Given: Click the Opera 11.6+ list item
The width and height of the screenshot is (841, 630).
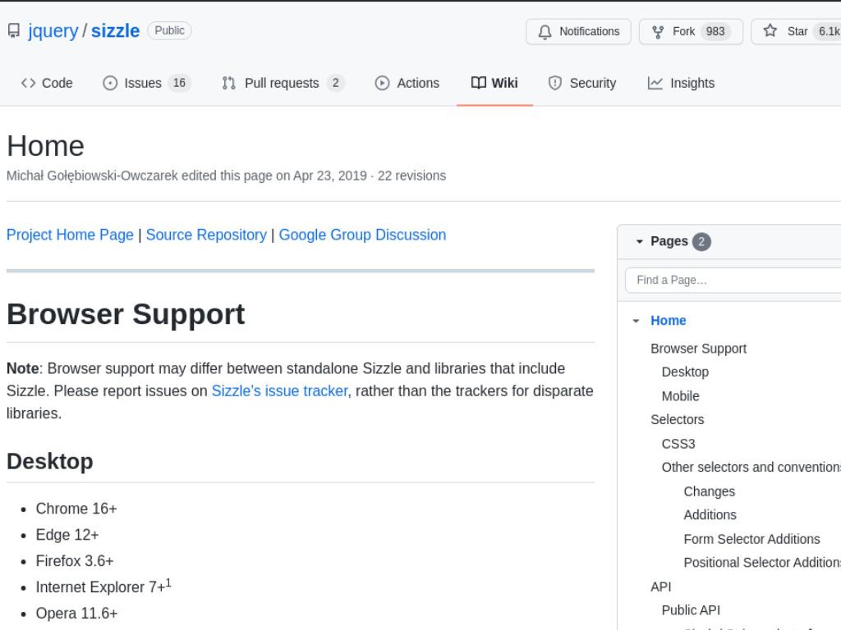Looking at the screenshot, I should tap(76, 614).
